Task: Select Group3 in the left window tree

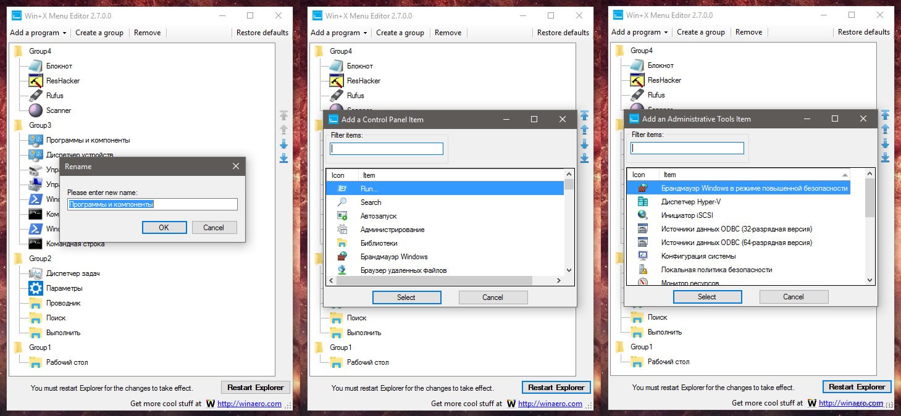Action: (40, 125)
